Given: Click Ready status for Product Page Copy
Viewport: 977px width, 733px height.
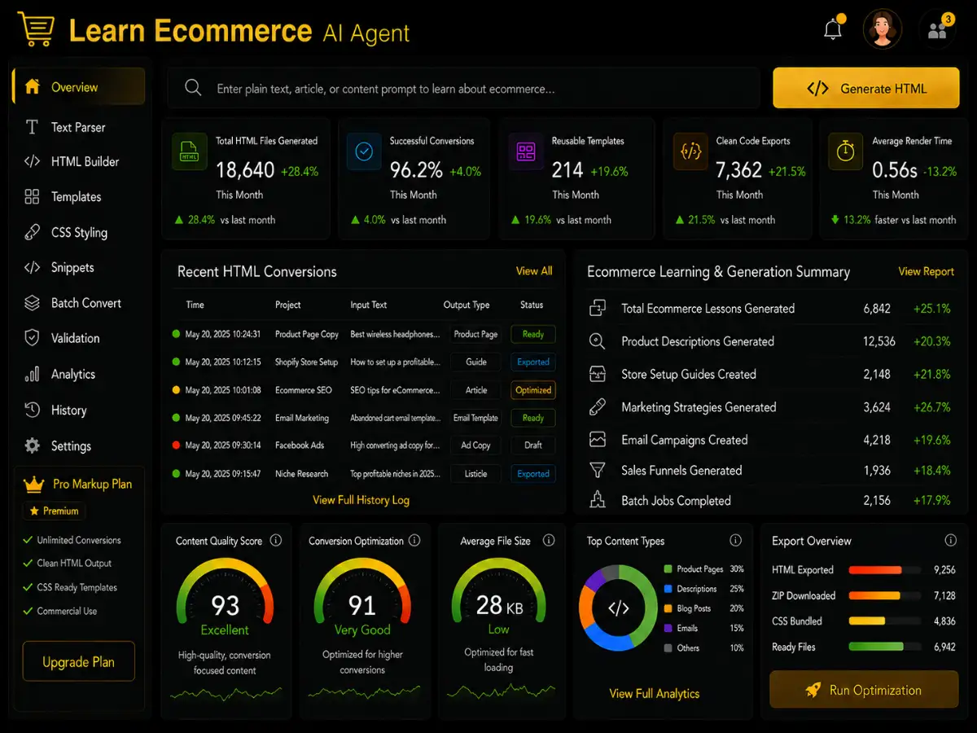Looking at the screenshot, I should 533,334.
